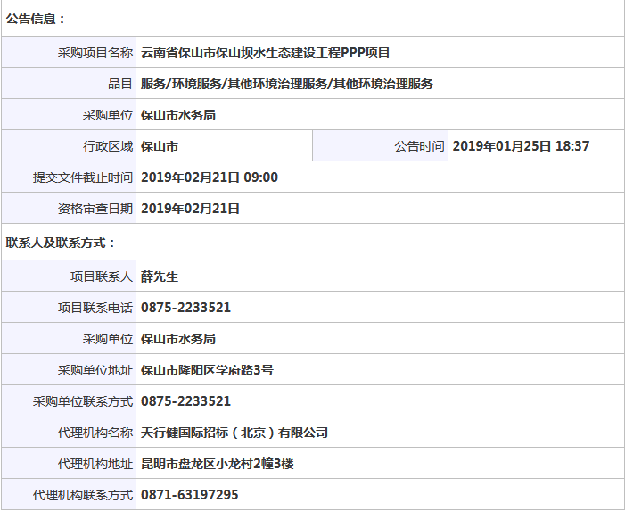Click the 服务/环境服务/其他环境治理服务 category value

[286, 84]
